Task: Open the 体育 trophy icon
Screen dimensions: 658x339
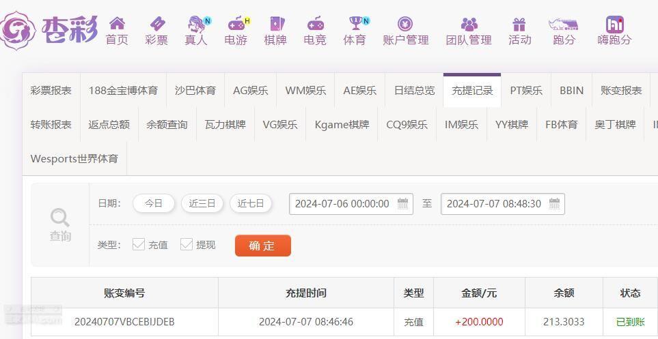Action: (355, 23)
